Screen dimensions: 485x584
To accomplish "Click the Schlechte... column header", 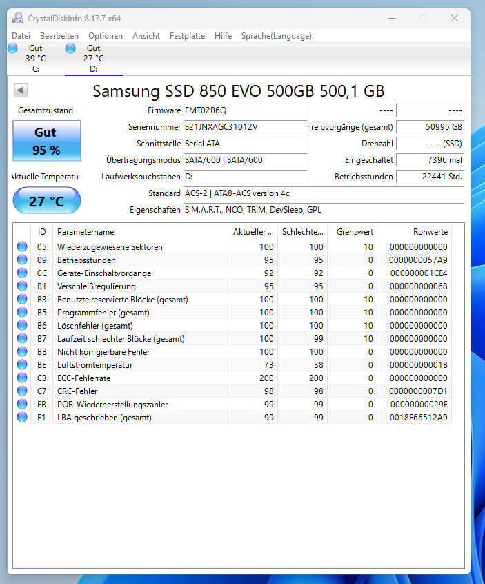I will point(303,232).
